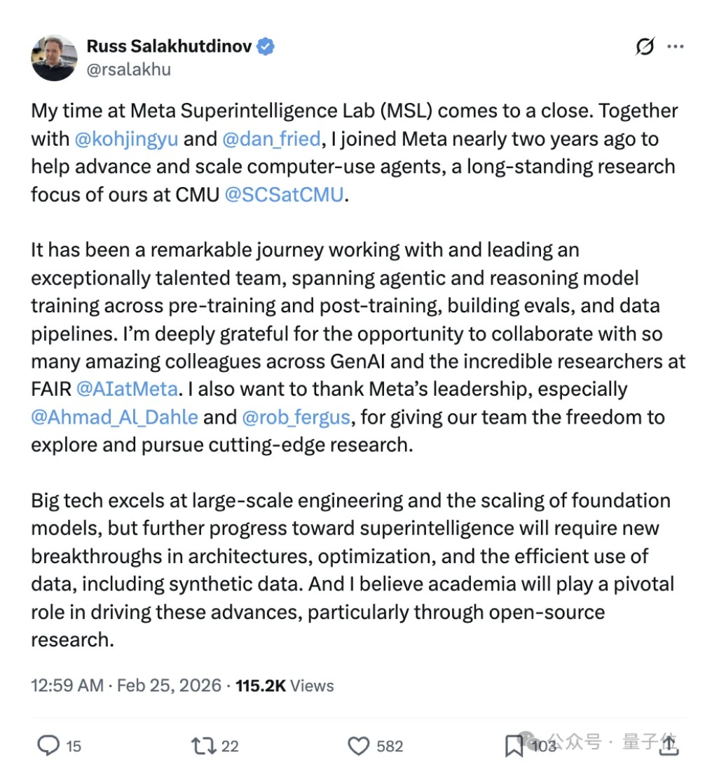The image size is (712, 769).
Task: Click the reply speech bubble icon
Action: pyautogui.click(x=48, y=745)
